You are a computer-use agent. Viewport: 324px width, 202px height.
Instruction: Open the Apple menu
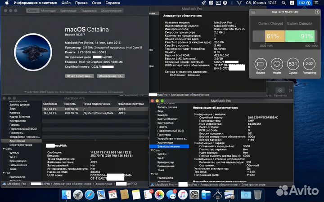click(7, 3)
